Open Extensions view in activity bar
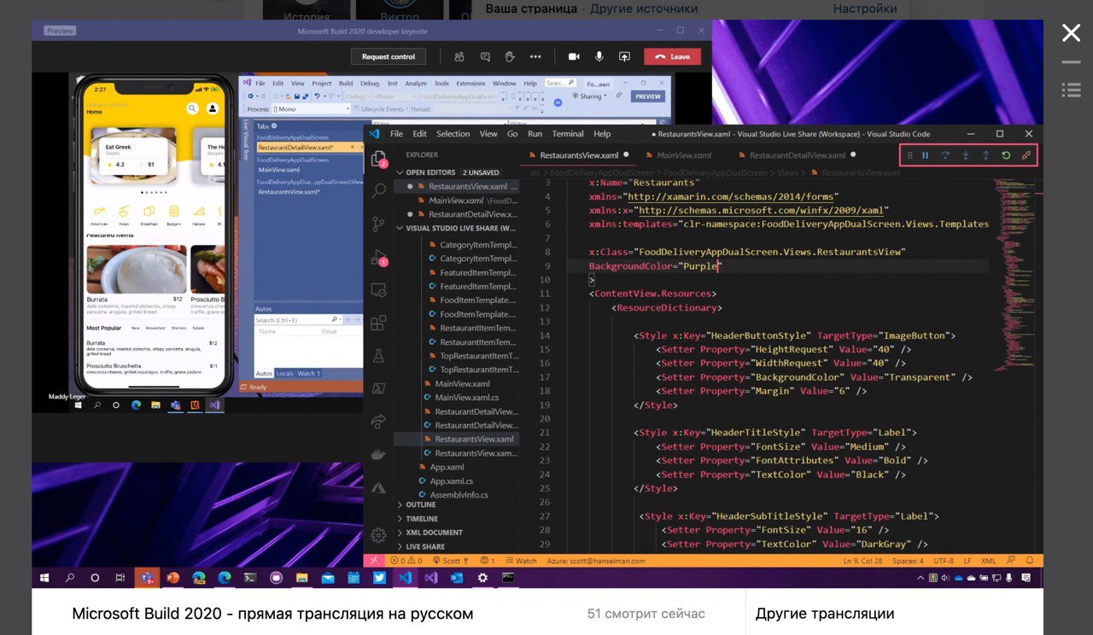1093x635 pixels. 378,323
